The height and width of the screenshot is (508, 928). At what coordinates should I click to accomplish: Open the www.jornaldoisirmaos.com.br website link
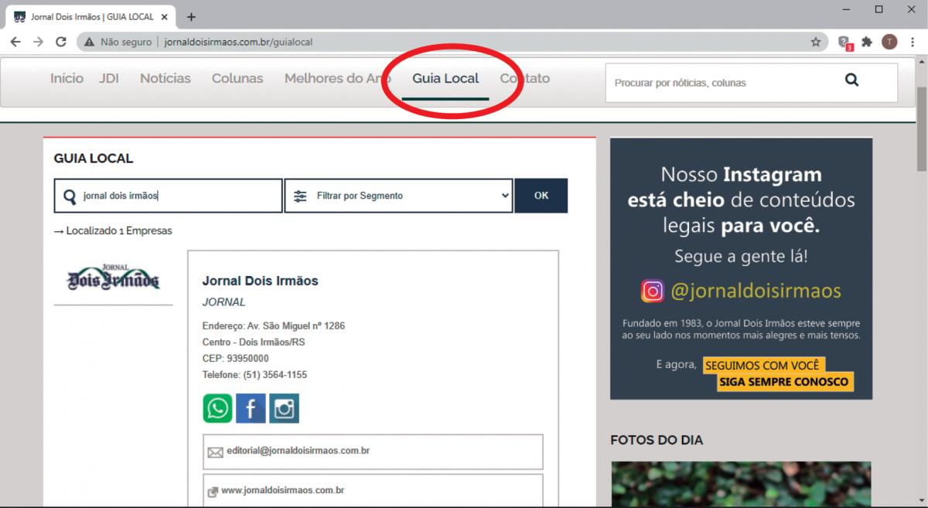(x=282, y=490)
